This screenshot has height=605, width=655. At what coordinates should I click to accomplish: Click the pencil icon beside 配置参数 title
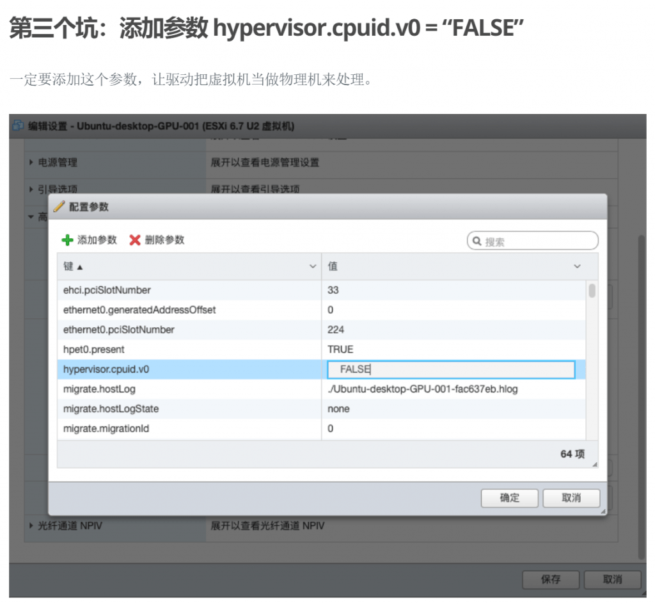click(59, 206)
